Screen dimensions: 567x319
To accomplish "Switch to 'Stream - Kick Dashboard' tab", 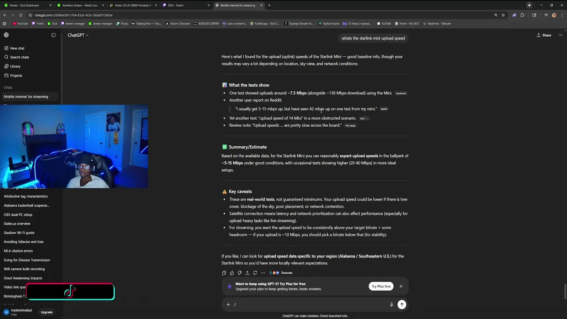I will click(27, 5).
